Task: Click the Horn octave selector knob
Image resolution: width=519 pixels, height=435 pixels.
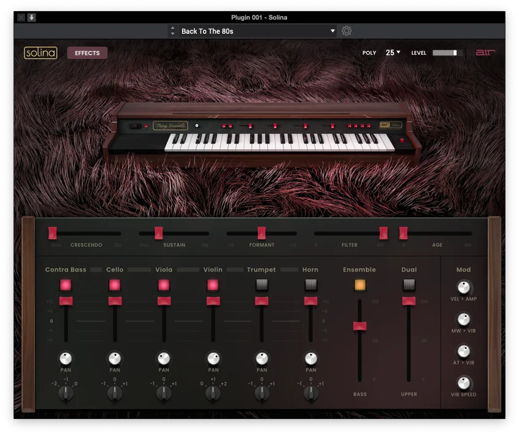Action: pos(310,393)
